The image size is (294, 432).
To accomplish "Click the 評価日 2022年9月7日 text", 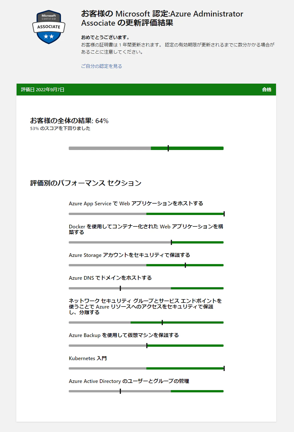I will [x=43, y=90].
